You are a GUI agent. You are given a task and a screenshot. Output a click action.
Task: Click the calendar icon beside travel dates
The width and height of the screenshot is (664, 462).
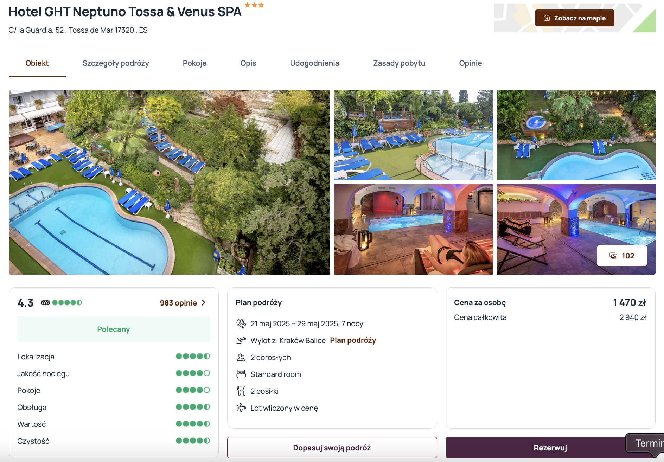coord(241,323)
